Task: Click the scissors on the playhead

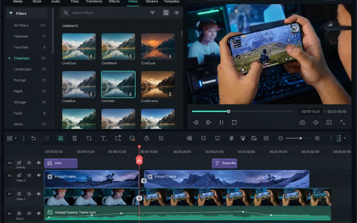Action: [x=139, y=160]
